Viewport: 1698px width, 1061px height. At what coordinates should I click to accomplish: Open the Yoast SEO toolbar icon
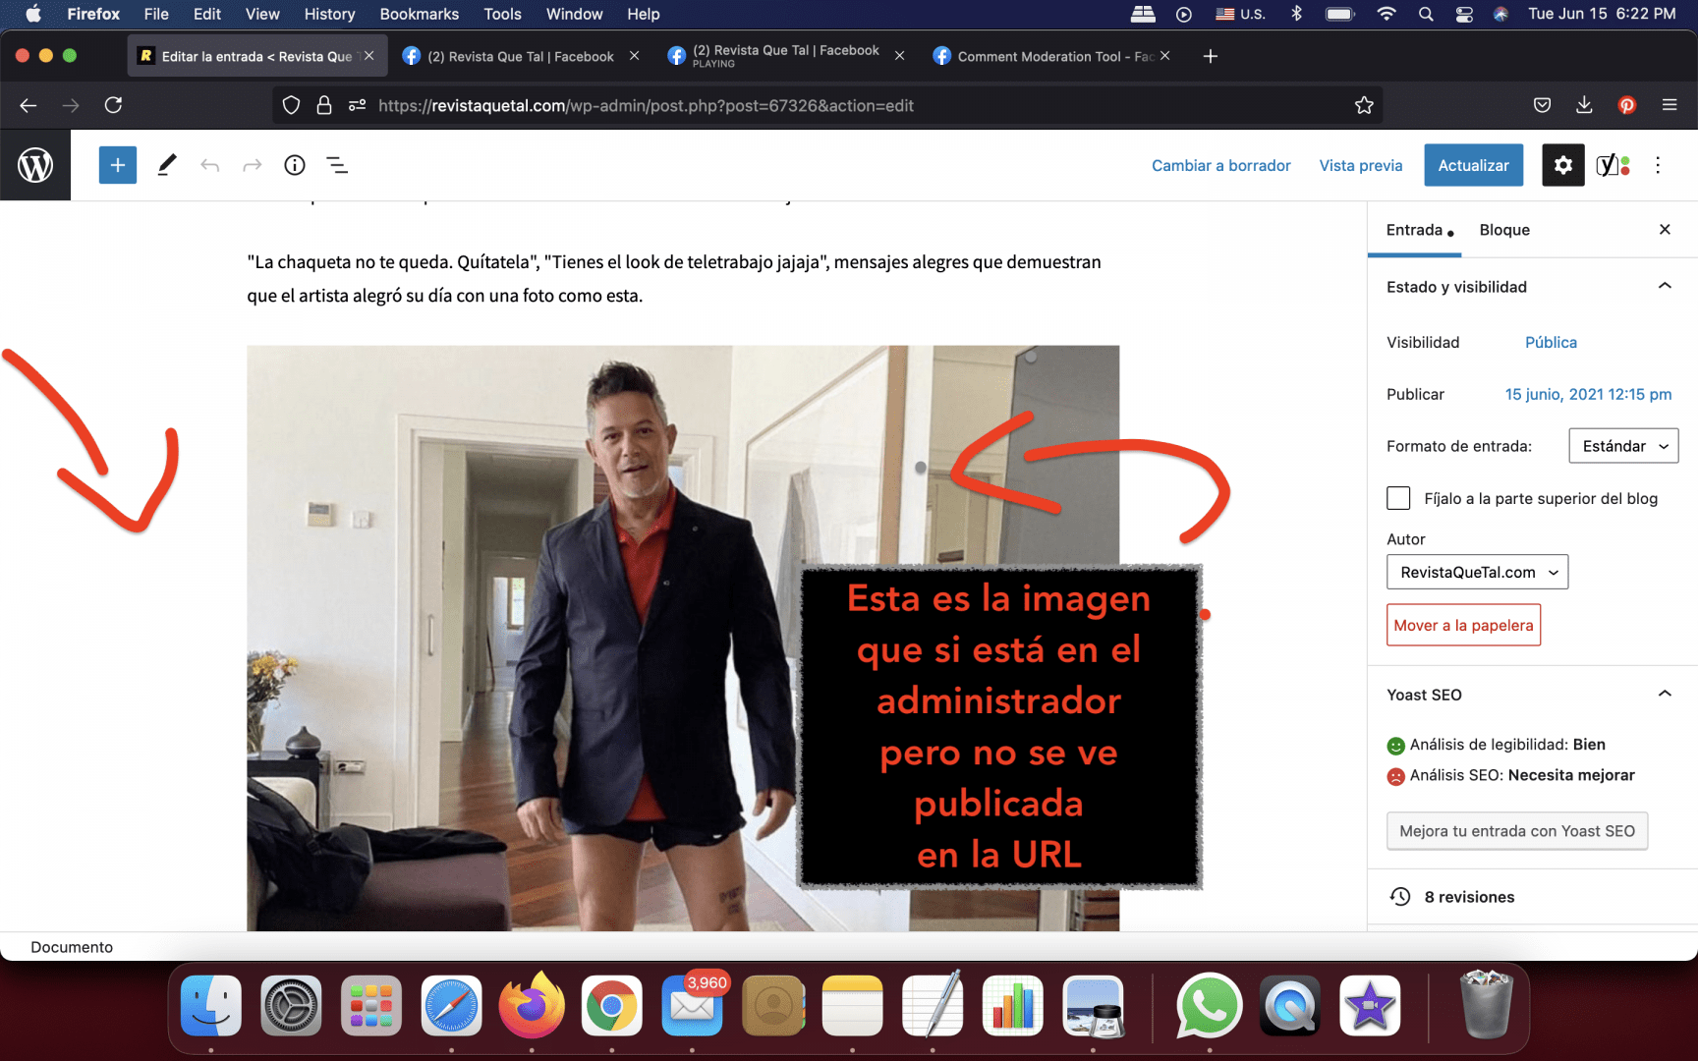click(x=1613, y=165)
